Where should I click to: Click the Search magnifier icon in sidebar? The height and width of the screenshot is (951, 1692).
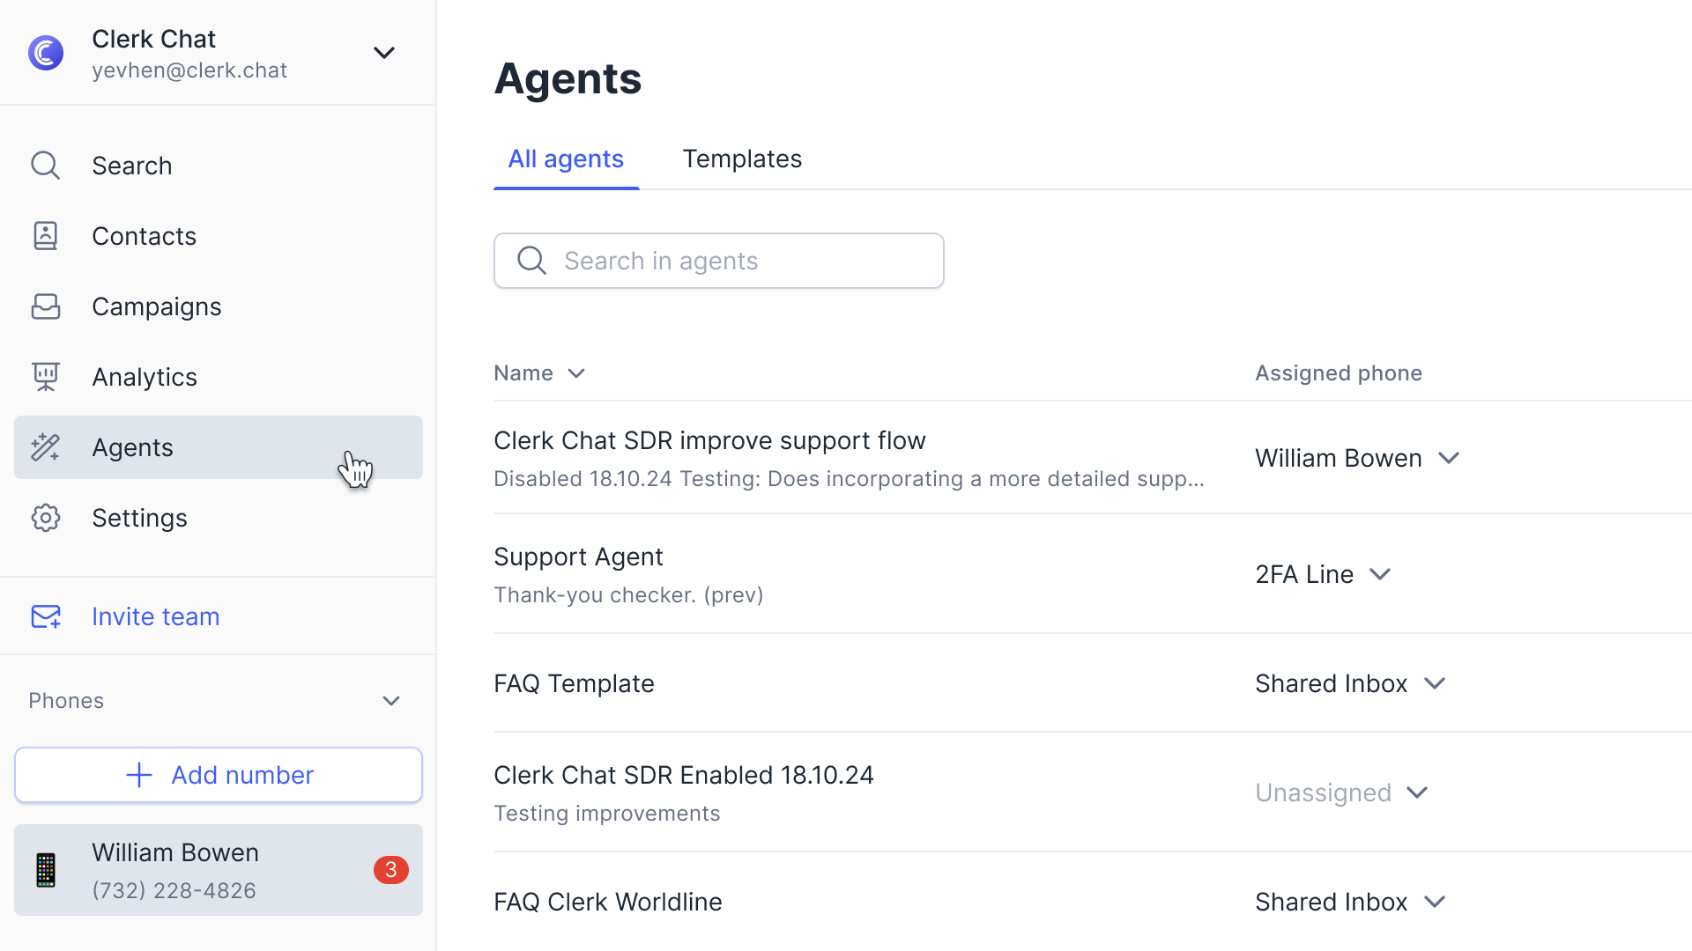click(46, 166)
